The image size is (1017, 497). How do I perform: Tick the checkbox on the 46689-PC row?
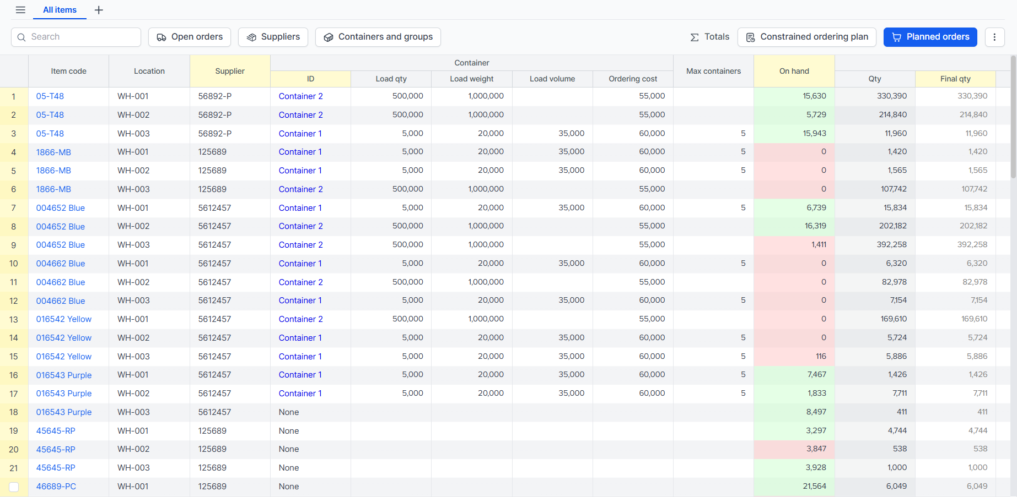(14, 487)
